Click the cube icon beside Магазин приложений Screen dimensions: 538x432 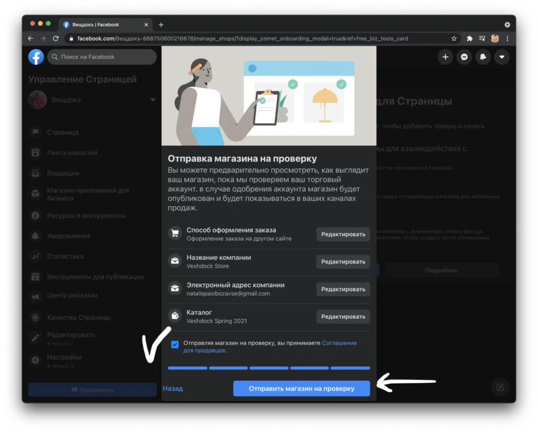pyautogui.click(x=35, y=194)
